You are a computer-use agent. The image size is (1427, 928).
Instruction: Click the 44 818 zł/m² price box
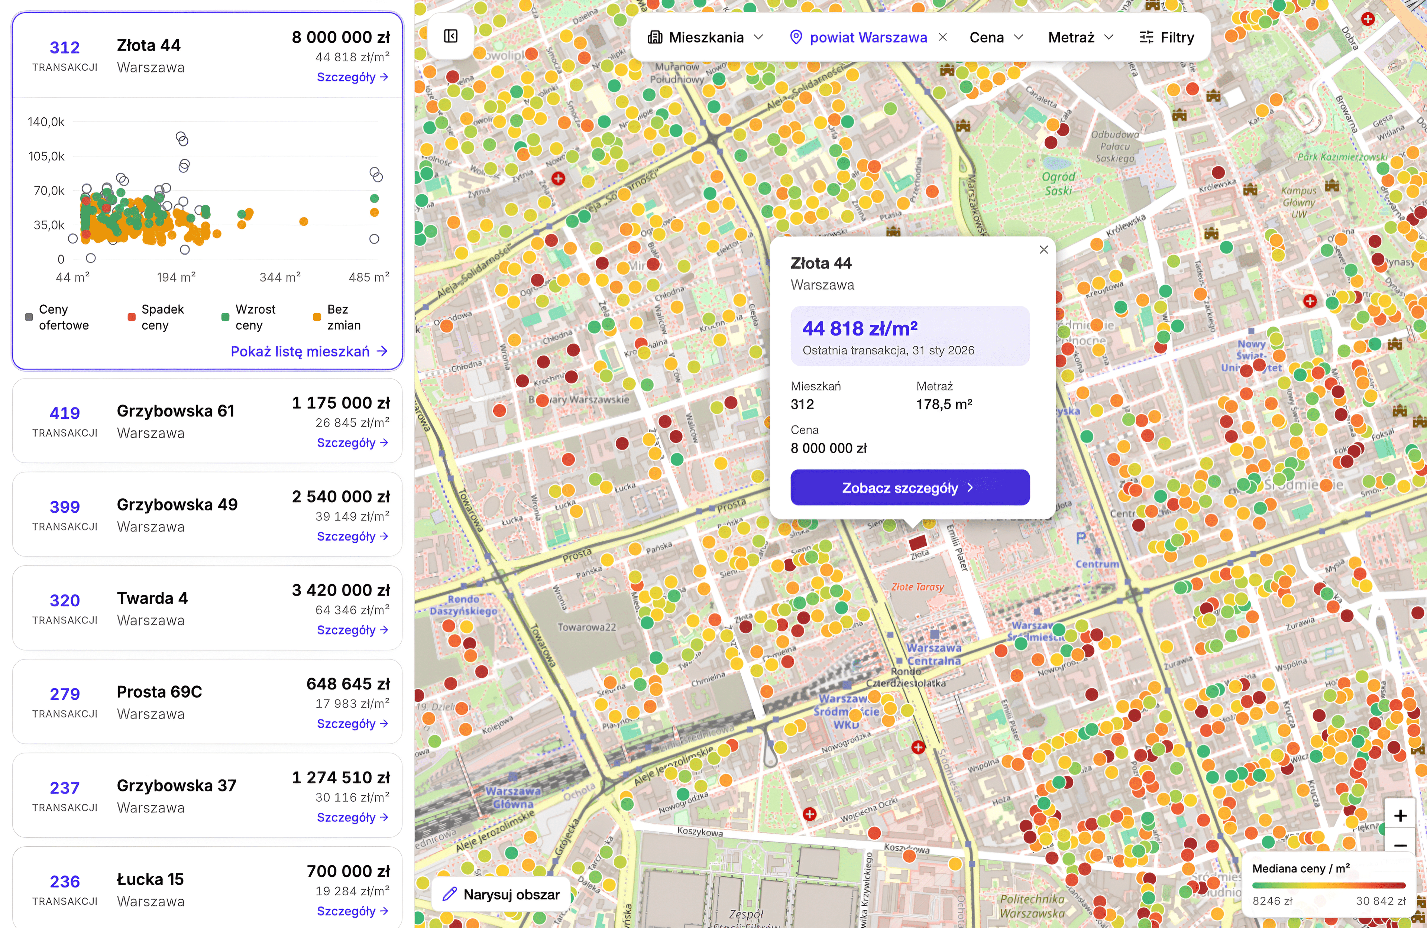[910, 336]
